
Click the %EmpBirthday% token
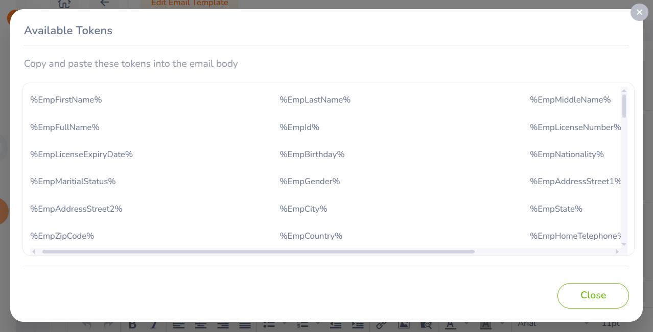click(312, 155)
